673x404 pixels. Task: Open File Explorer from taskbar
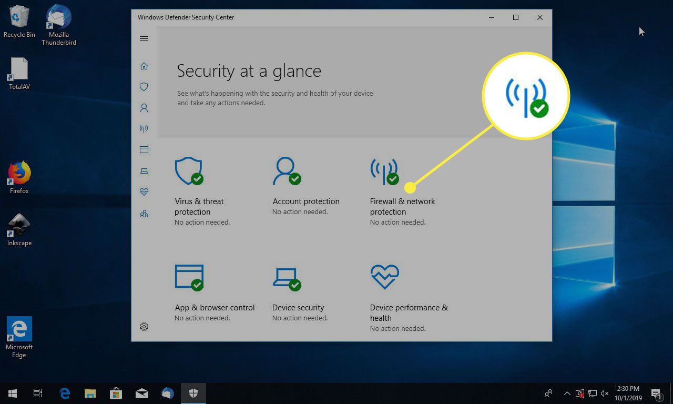[x=90, y=393]
